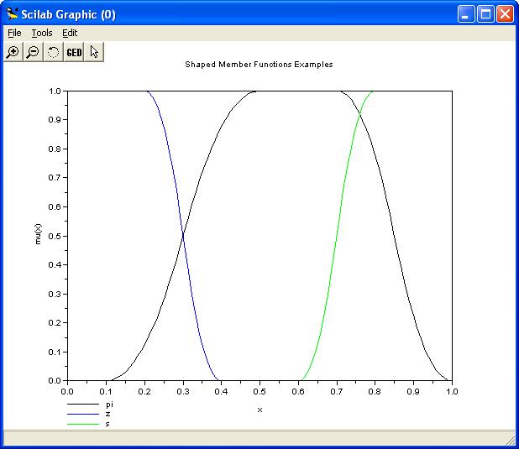Open the GED graphic editor
The height and width of the screenshot is (449, 519).
(x=74, y=52)
